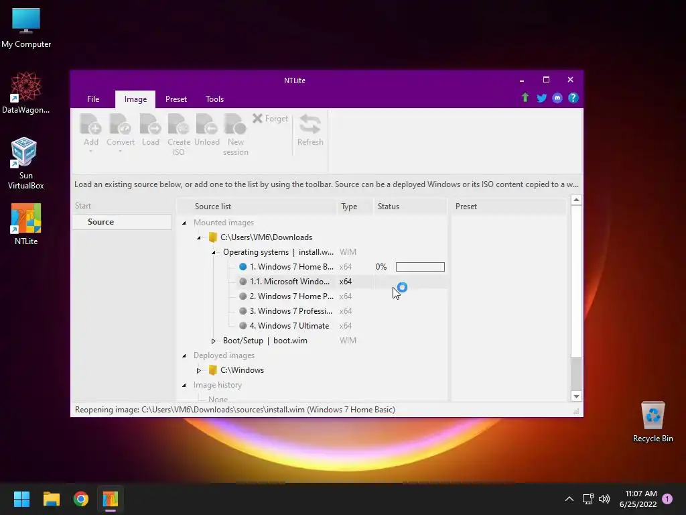Click the C:\Windows folder icon
The height and width of the screenshot is (515, 686).
point(213,370)
